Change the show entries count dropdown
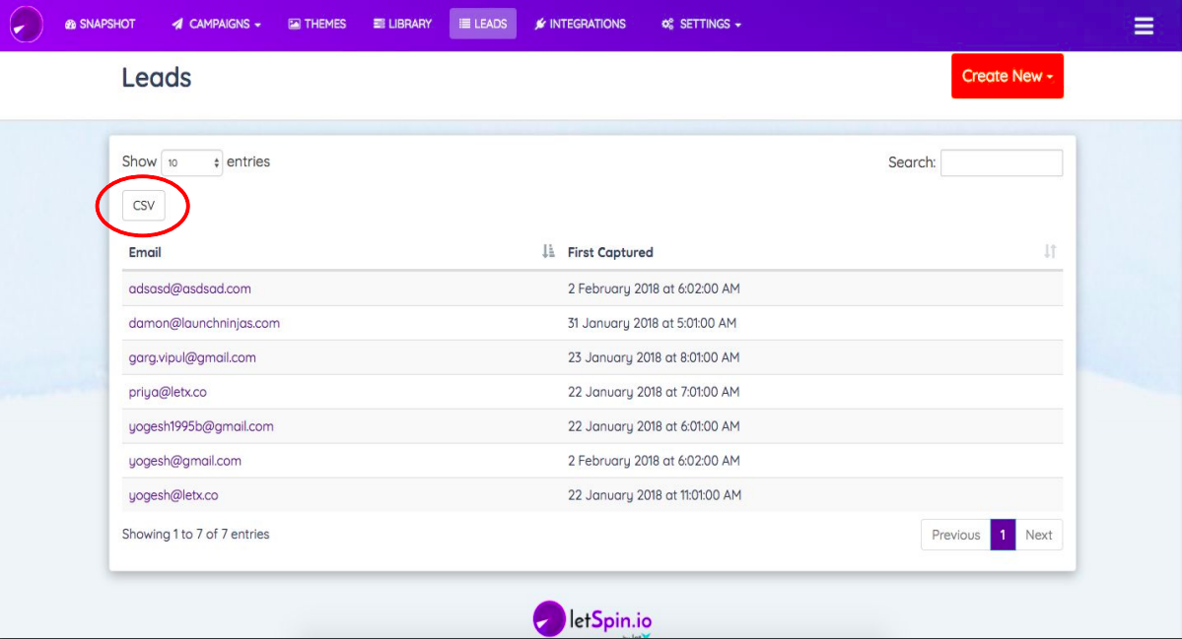The image size is (1182, 639). pyautogui.click(x=191, y=162)
